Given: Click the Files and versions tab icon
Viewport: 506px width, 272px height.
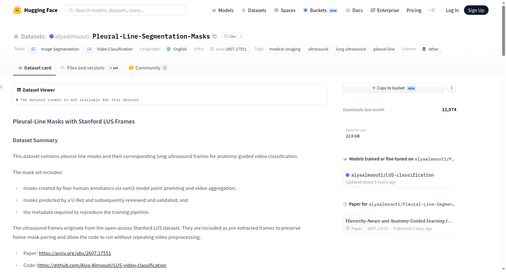Looking at the screenshot, I should (x=63, y=68).
